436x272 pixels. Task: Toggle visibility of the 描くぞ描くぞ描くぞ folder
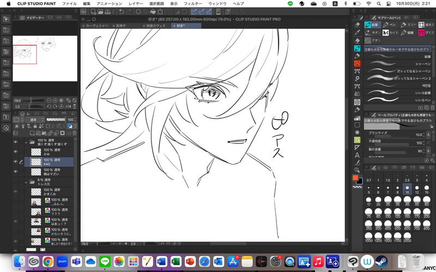(16, 142)
